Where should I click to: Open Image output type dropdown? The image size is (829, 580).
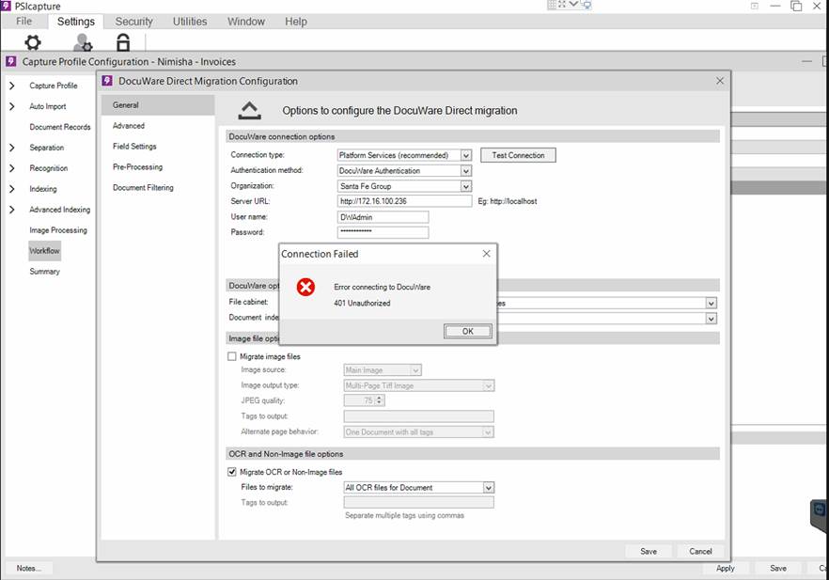point(488,385)
